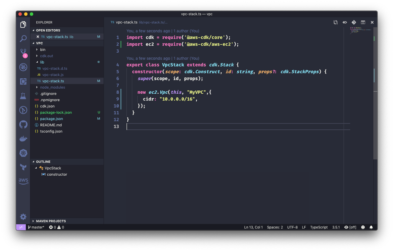Select TypeScript language mode
The image size is (393, 251).
point(319,227)
